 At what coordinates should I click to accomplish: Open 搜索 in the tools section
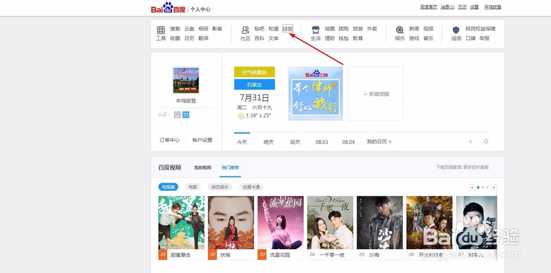coord(175,29)
